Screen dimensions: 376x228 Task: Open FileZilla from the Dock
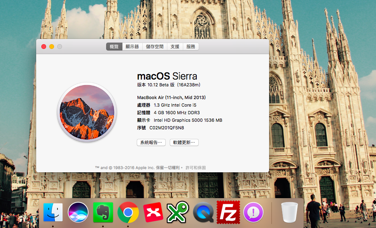228,212
